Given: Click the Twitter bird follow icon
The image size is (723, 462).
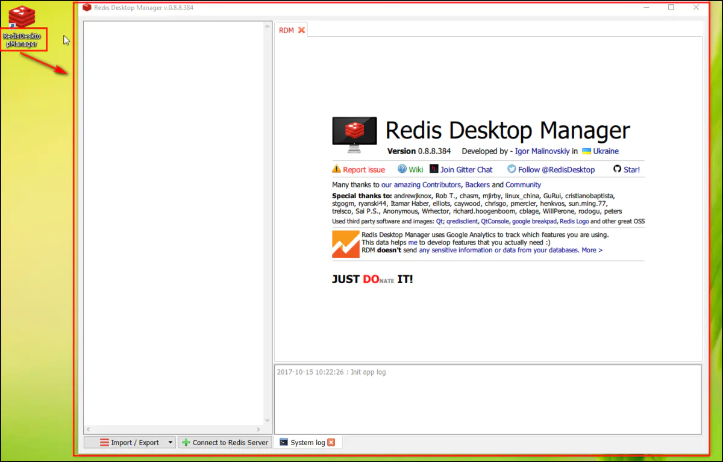Looking at the screenshot, I should (512, 169).
